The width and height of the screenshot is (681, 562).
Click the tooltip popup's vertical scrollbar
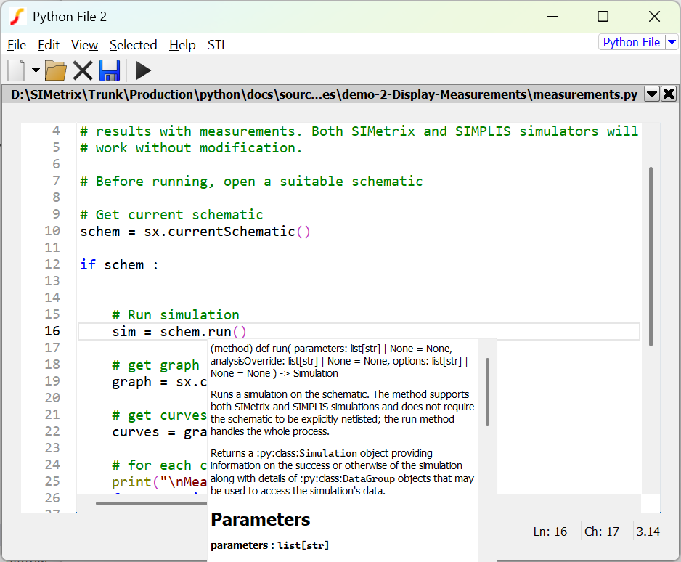tap(488, 392)
